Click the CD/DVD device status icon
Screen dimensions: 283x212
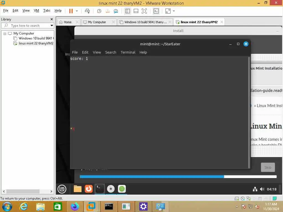click(x=243, y=199)
